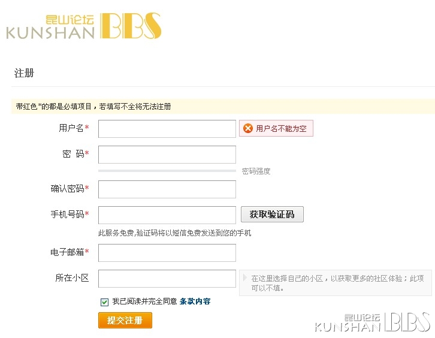Viewport: 435px width, 338px height.
Task: Open the 所在小区 community selection field
Action: coord(167,279)
